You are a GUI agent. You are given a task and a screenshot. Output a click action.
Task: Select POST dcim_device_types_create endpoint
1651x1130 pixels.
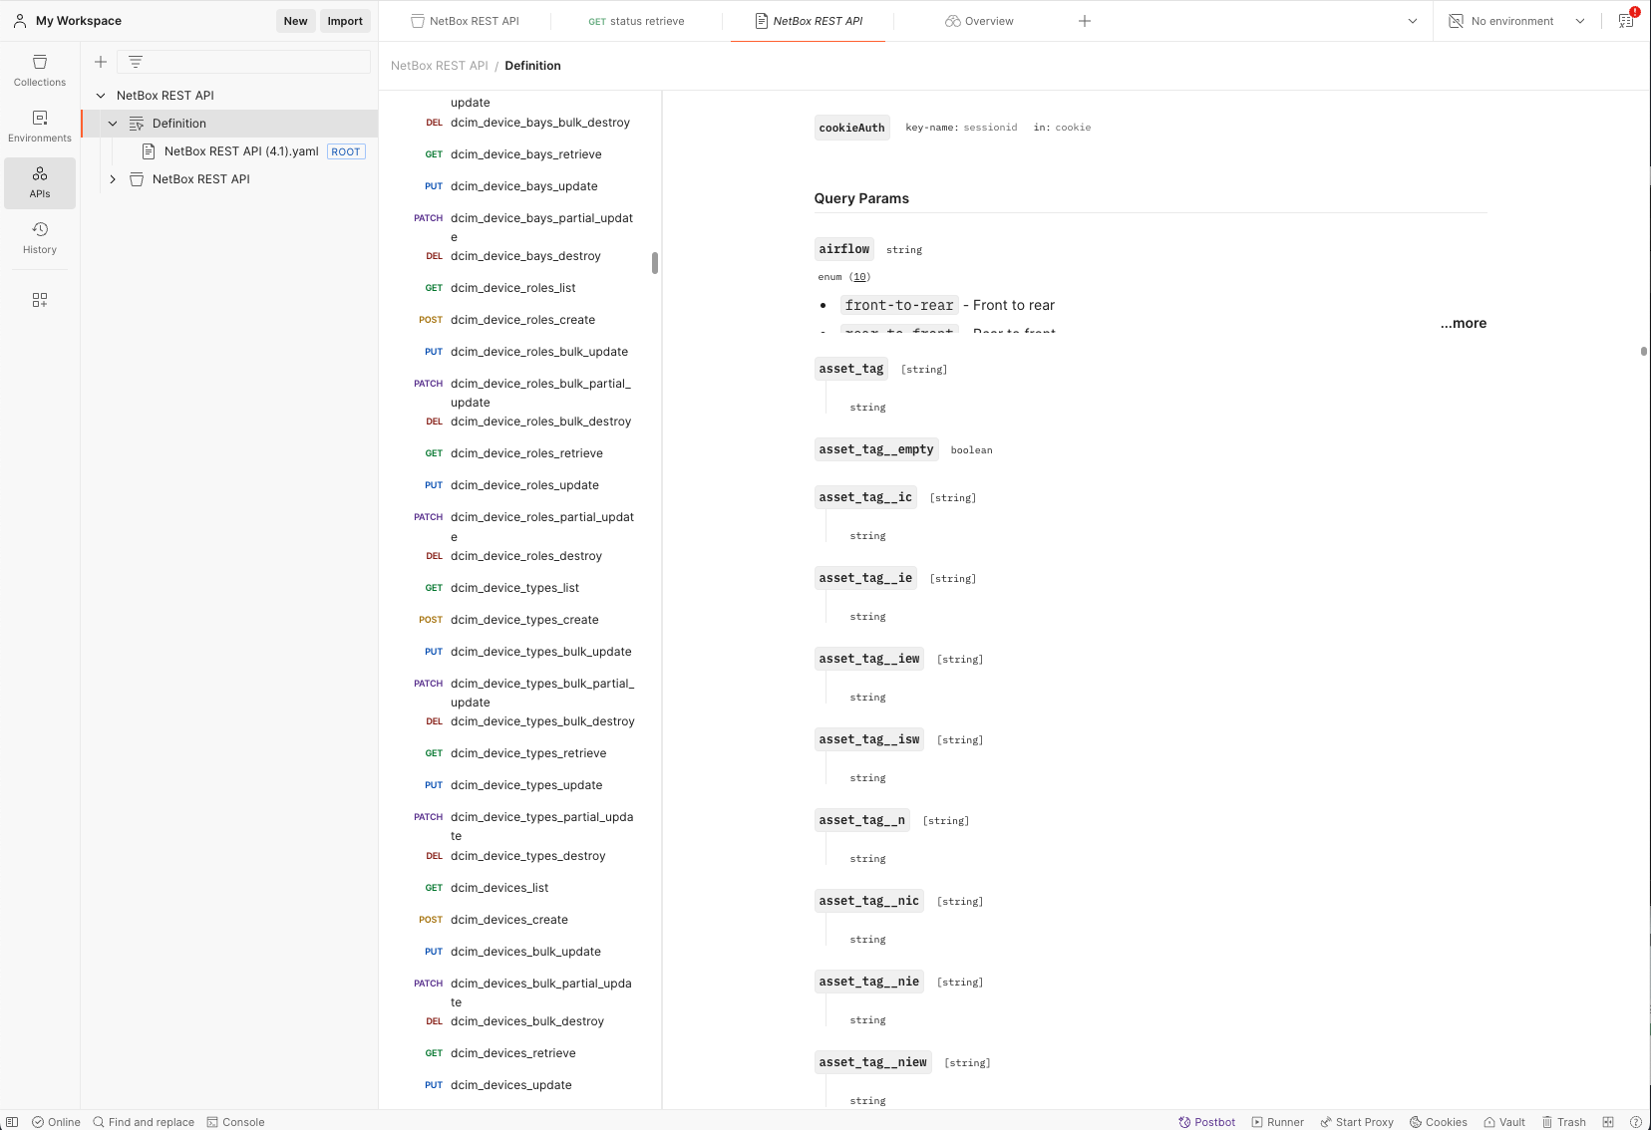click(x=526, y=620)
